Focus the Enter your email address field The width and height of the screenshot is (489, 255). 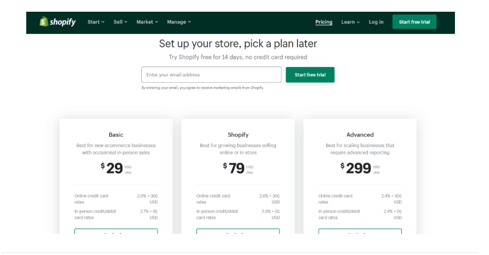tap(211, 75)
